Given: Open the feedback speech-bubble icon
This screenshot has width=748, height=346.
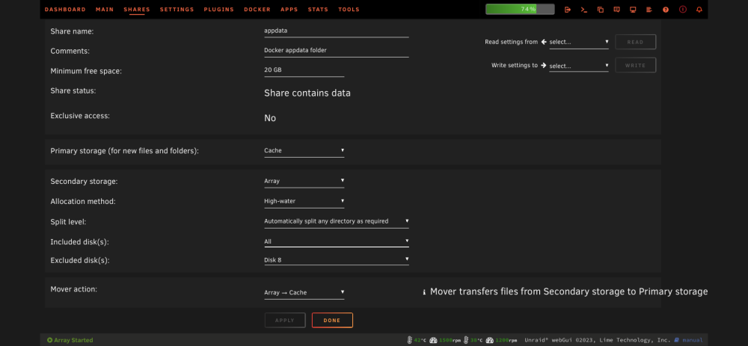Looking at the screenshot, I should pos(617,10).
